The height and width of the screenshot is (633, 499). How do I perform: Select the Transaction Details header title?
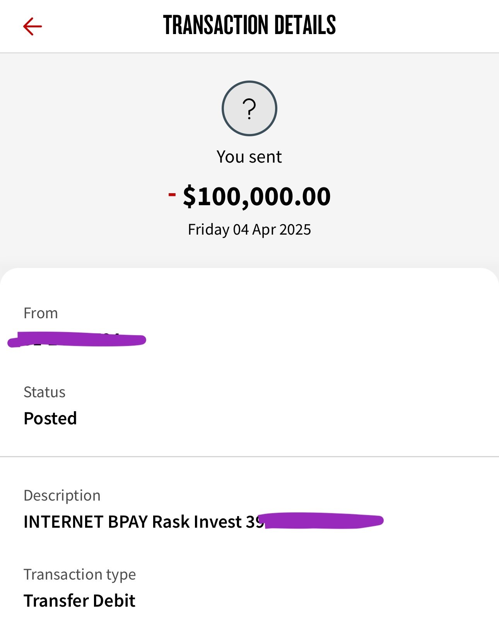249,26
